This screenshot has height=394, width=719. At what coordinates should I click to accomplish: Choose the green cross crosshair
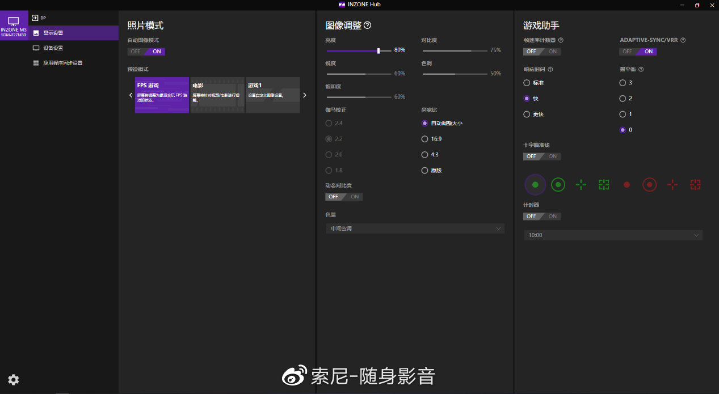[581, 184]
